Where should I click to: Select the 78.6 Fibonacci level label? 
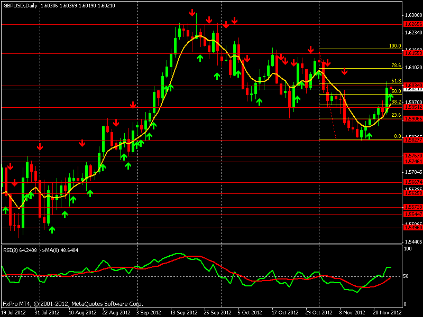(396, 66)
